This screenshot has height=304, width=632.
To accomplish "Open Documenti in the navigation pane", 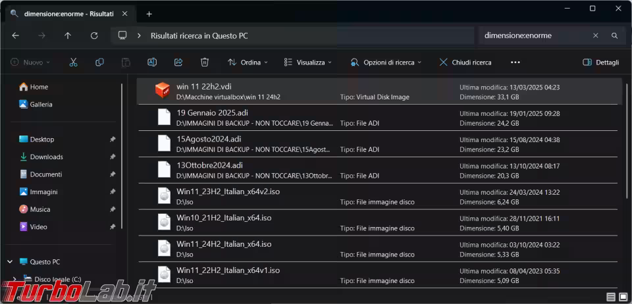I will point(41,174).
